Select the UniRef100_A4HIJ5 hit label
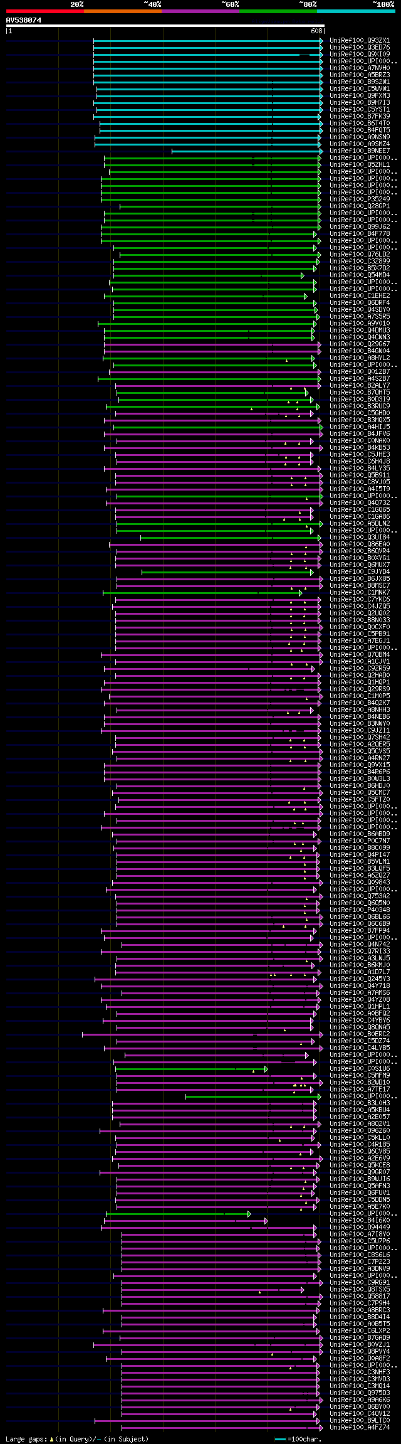This screenshot has width=401, height=1444. (x=360, y=427)
